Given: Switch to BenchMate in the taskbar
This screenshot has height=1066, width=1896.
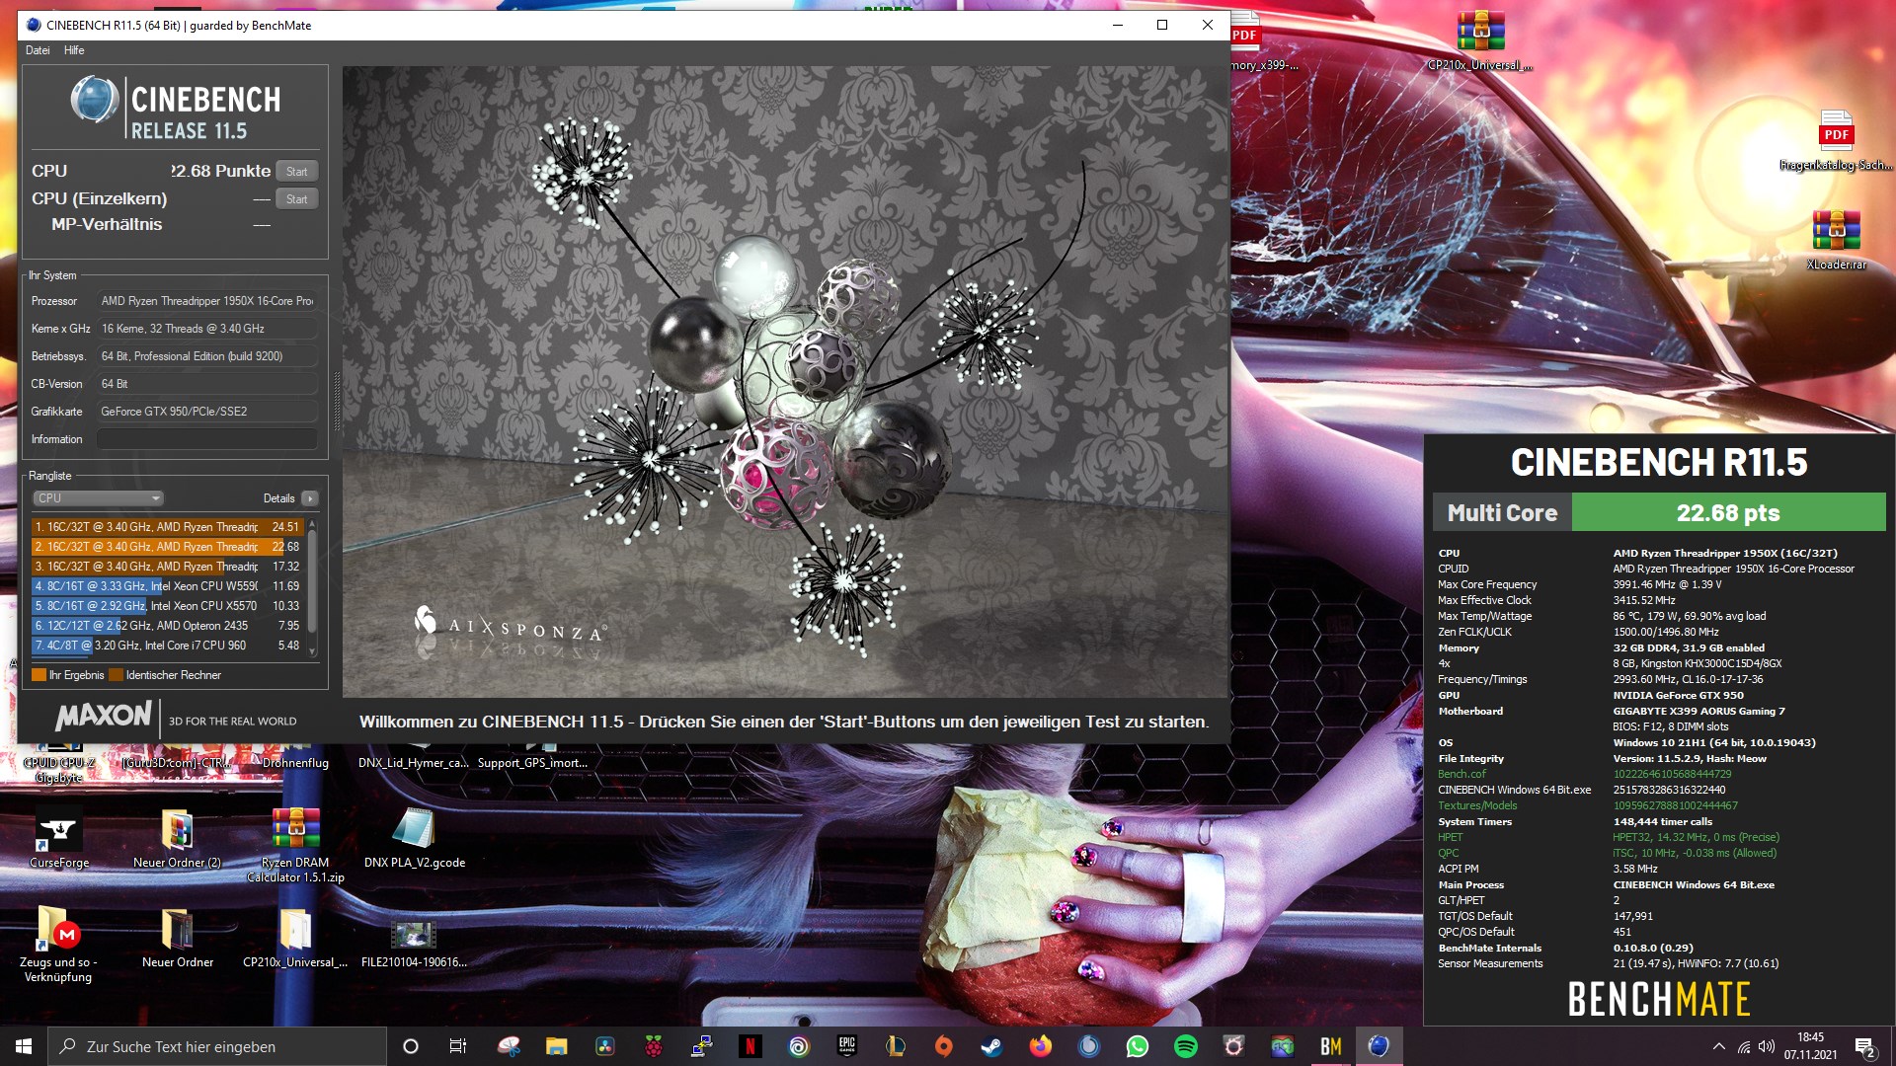Looking at the screenshot, I should [x=1330, y=1046].
